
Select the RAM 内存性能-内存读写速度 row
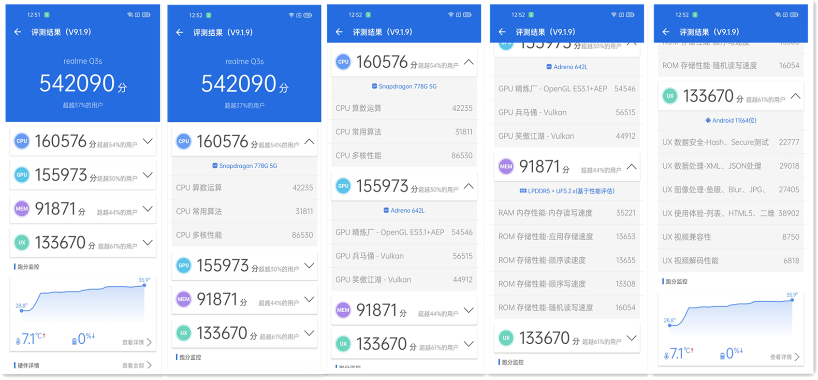tap(567, 213)
